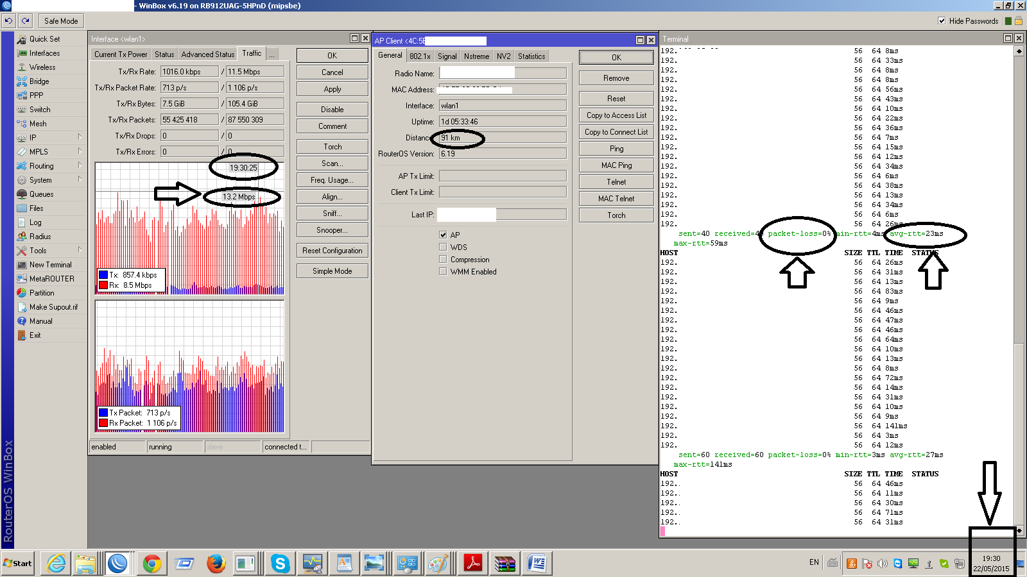The image size is (1027, 577).
Task: Open the NV2 tab
Action: (504, 56)
